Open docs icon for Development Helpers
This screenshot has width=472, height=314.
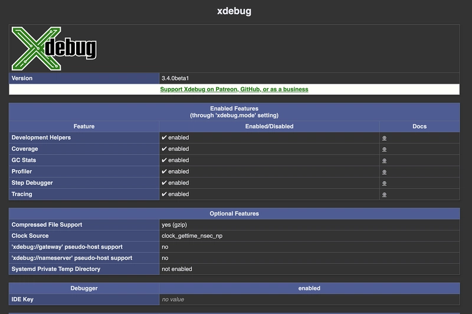pos(384,138)
